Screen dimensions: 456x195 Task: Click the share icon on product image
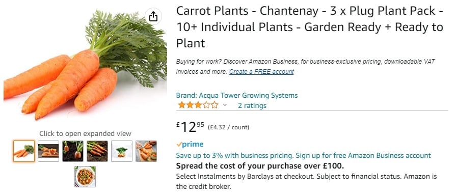tap(153, 16)
